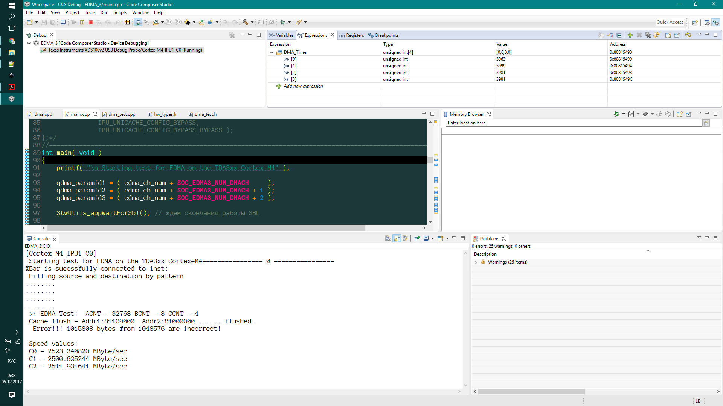Remove all expressions using the double-X icon

pos(648,35)
